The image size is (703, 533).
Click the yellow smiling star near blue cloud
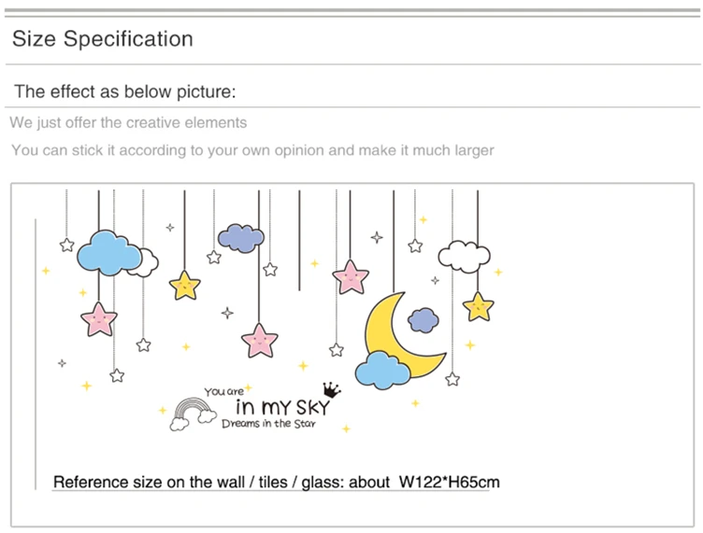[185, 285]
